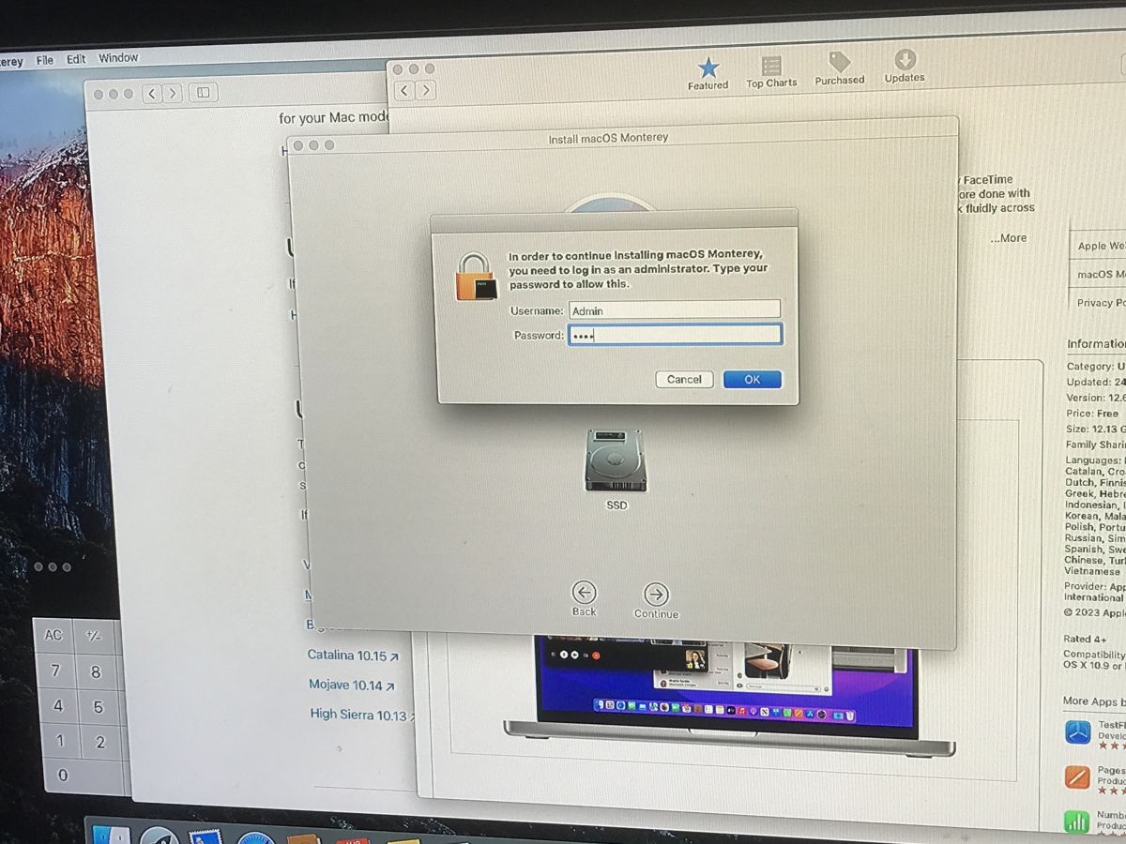Open Top Charts in the App Store toolbar

771,72
